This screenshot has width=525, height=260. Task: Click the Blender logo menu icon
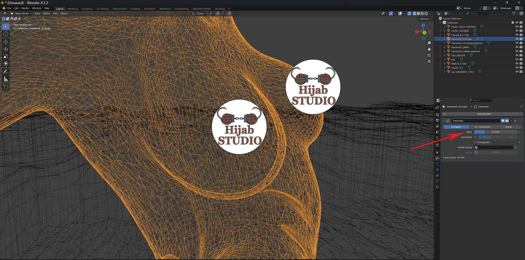(4, 8)
